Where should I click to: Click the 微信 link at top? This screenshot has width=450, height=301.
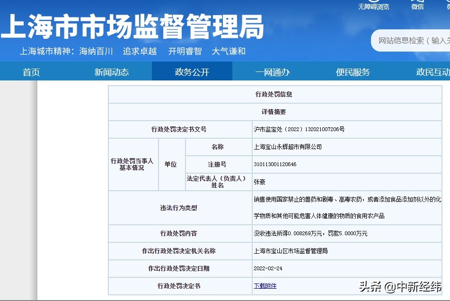point(417,7)
